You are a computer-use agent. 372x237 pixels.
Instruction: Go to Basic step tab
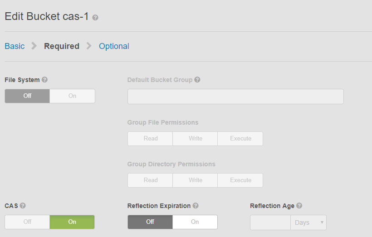click(15, 46)
